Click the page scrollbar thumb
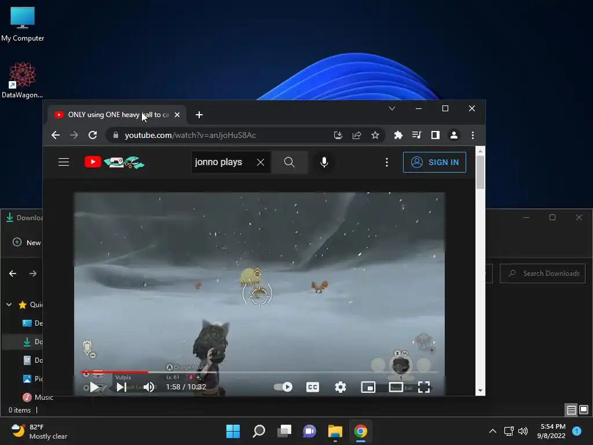 coord(480,172)
